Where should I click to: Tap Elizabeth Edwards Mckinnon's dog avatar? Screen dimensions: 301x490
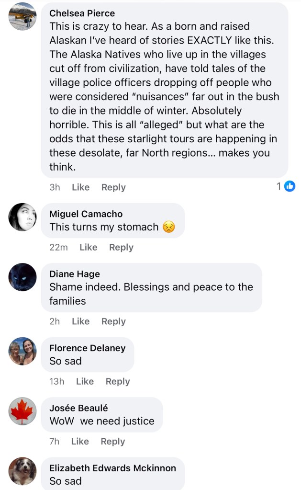point(22,471)
